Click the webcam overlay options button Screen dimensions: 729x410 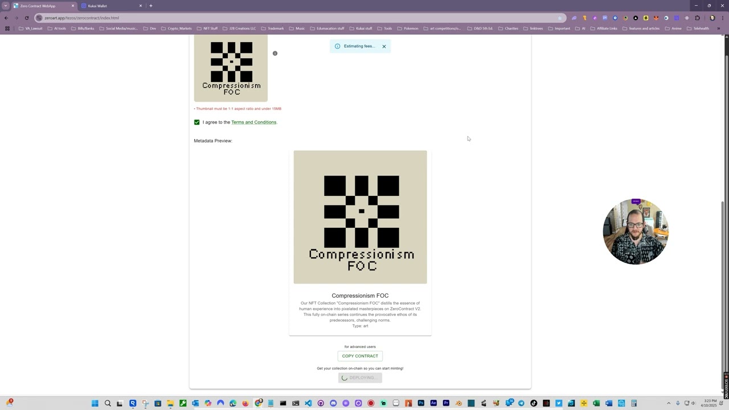point(636,201)
